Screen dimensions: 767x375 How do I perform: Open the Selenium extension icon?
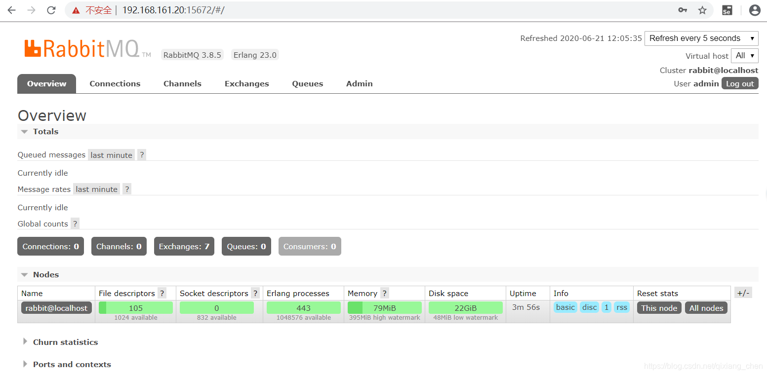point(727,10)
